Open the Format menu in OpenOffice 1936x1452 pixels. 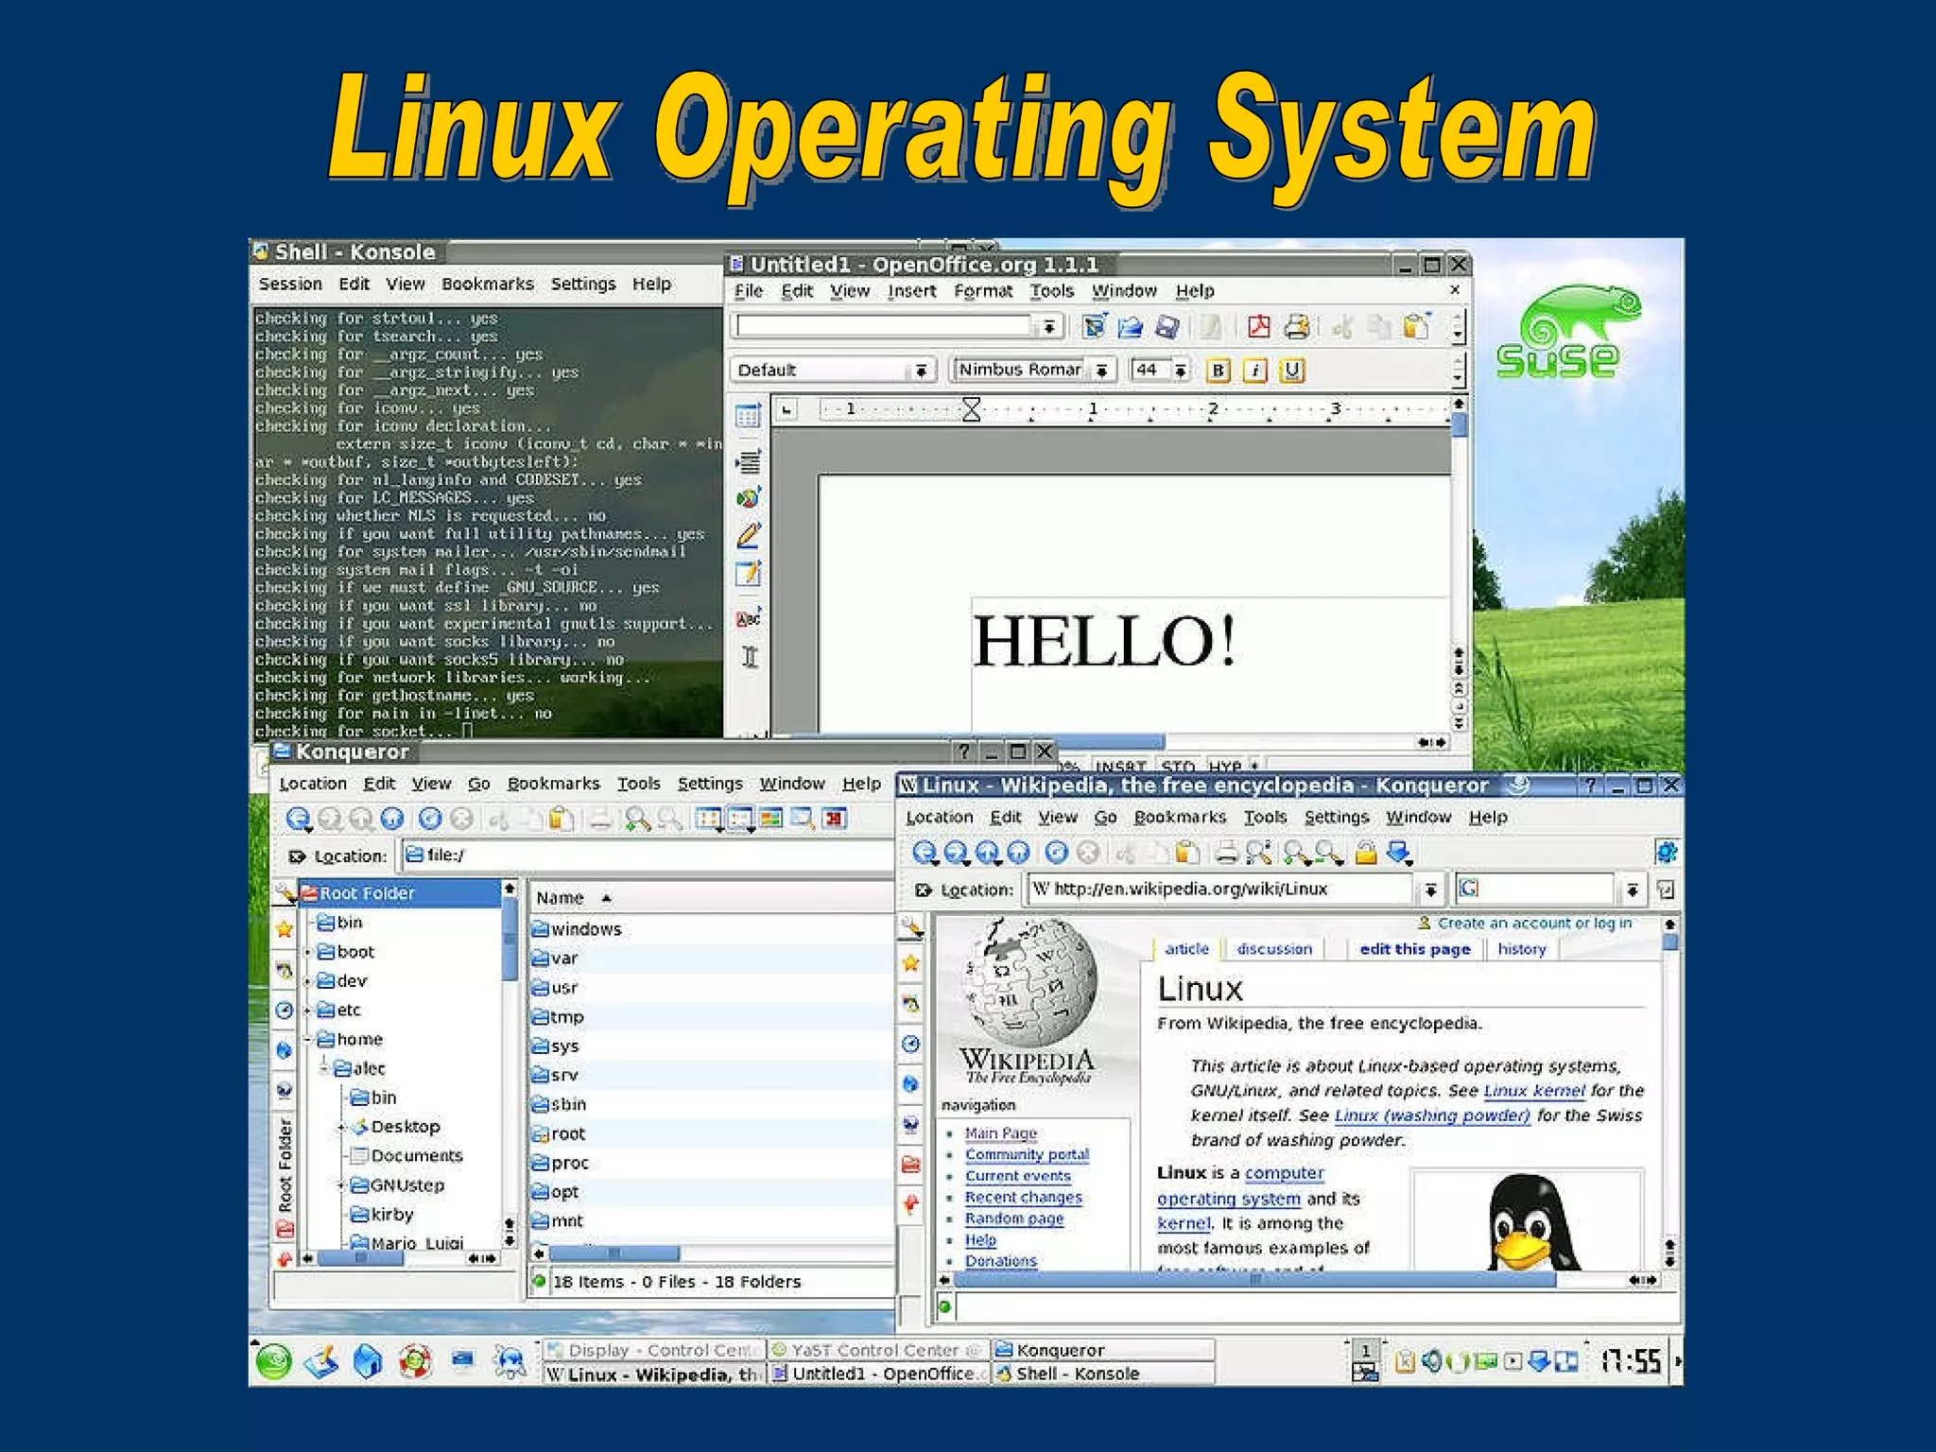click(x=983, y=291)
